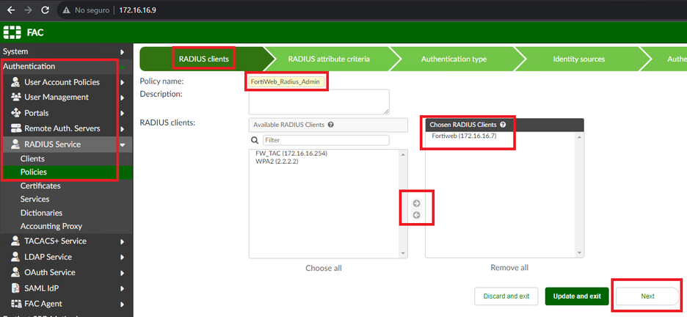Click the TACACS+ Service icon
The height and width of the screenshot is (317, 687).
tap(15, 241)
